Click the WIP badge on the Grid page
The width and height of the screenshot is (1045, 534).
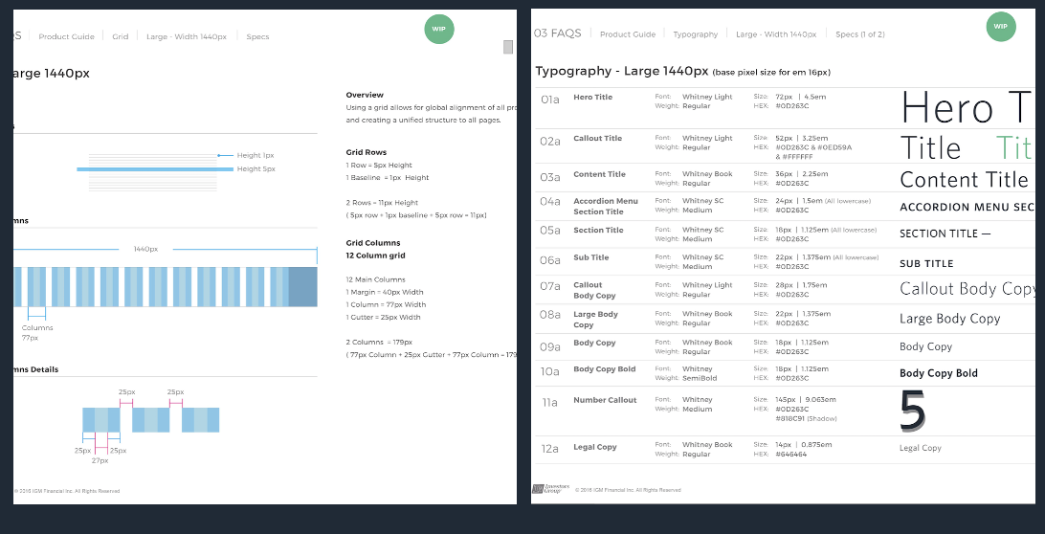[x=438, y=29]
